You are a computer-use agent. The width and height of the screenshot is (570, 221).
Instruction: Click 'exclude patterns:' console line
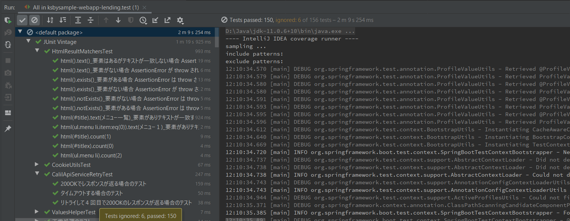point(254,62)
